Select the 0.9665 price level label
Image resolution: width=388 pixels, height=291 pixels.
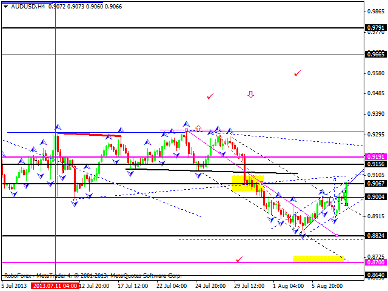click(x=376, y=54)
